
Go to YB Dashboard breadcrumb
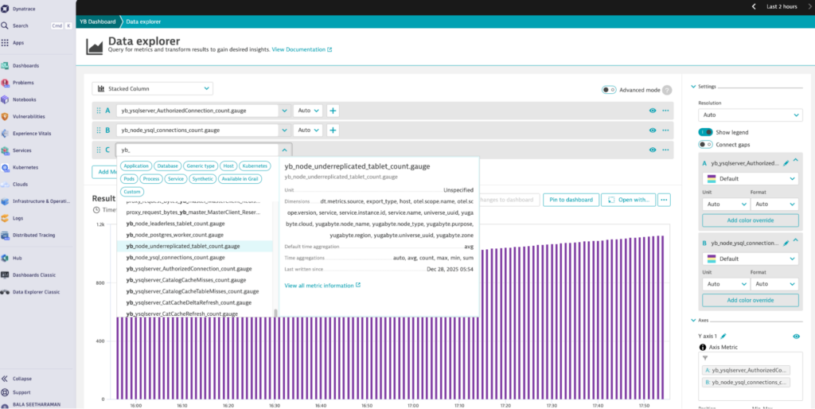point(98,21)
